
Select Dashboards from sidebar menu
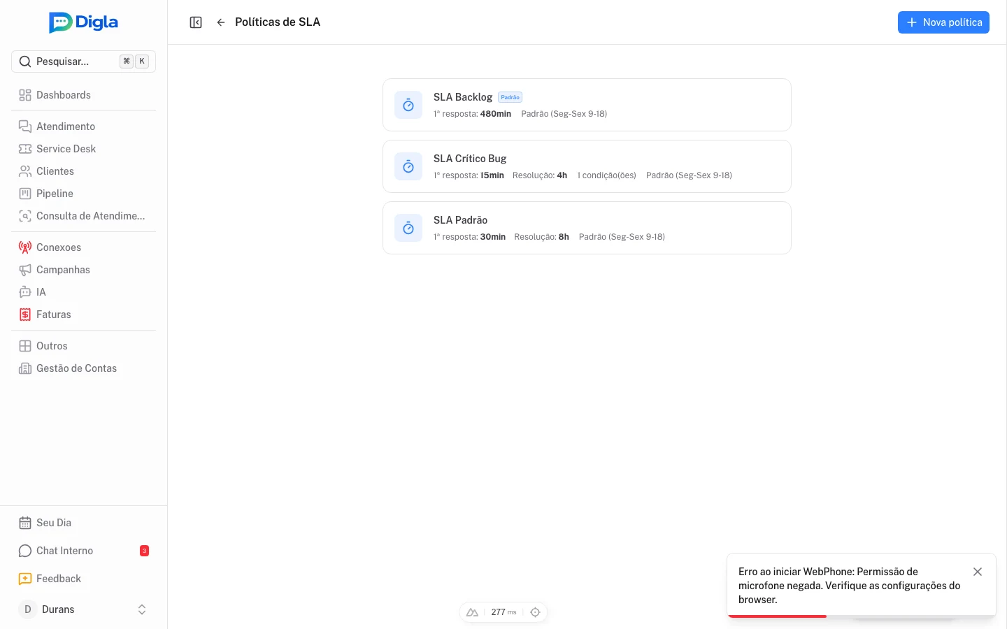click(x=83, y=95)
